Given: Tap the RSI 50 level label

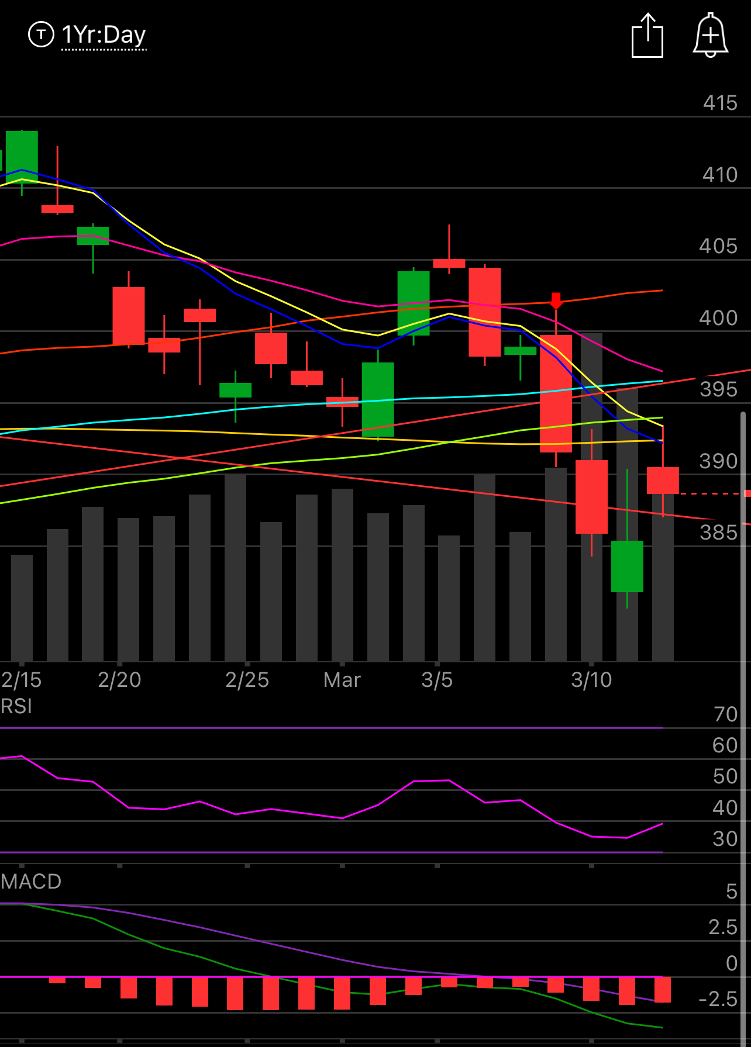Looking at the screenshot, I should [726, 776].
